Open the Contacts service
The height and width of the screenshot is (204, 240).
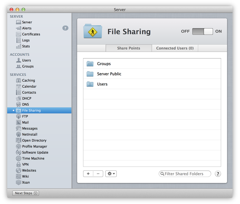point(39,92)
